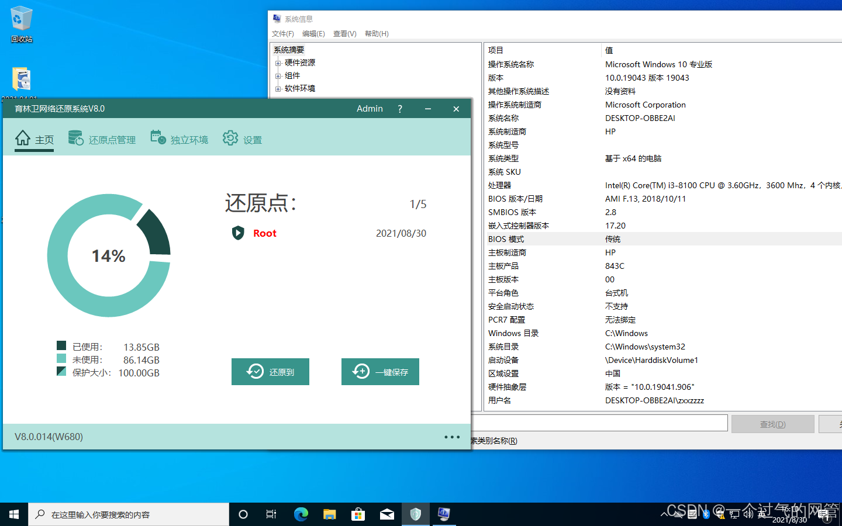The height and width of the screenshot is (526, 842).
Task: Click the 一键保存 save button
Action: pos(380,372)
